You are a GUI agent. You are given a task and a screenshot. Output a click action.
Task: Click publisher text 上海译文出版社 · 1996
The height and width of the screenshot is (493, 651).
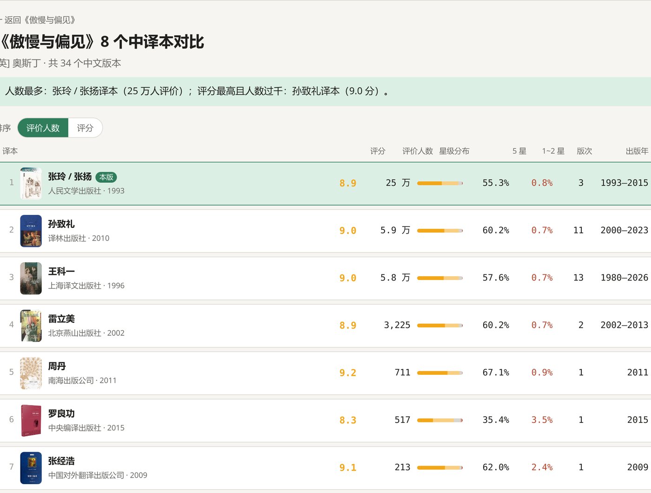pos(86,286)
